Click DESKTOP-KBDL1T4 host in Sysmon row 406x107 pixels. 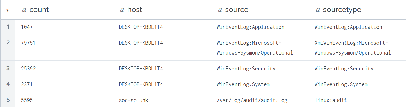[141, 43]
